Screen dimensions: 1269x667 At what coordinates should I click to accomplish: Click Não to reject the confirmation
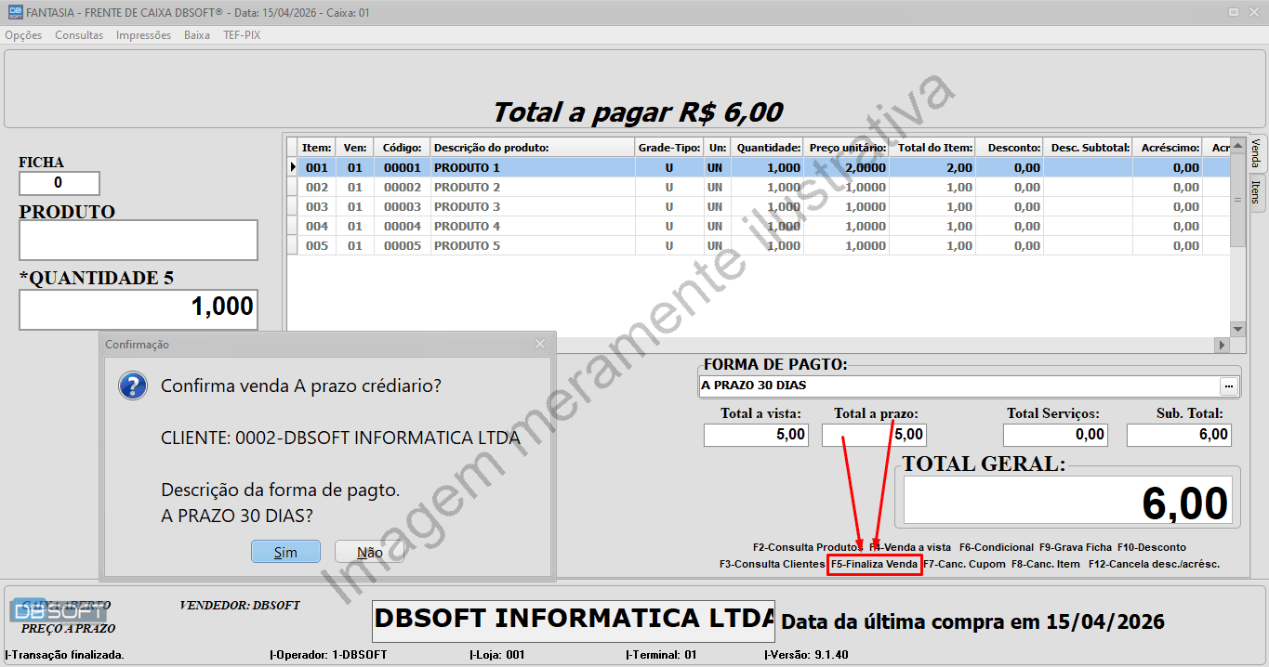(x=369, y=551)
